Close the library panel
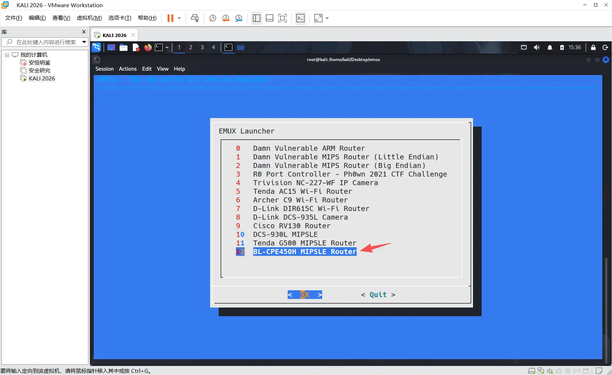The height and width of the screenshot is (375, 612). pyautogui.click(x=84, y=32)
